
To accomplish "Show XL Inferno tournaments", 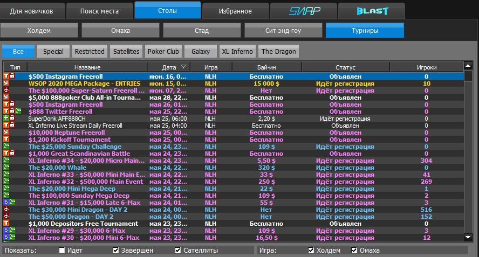I will point(237,51).
